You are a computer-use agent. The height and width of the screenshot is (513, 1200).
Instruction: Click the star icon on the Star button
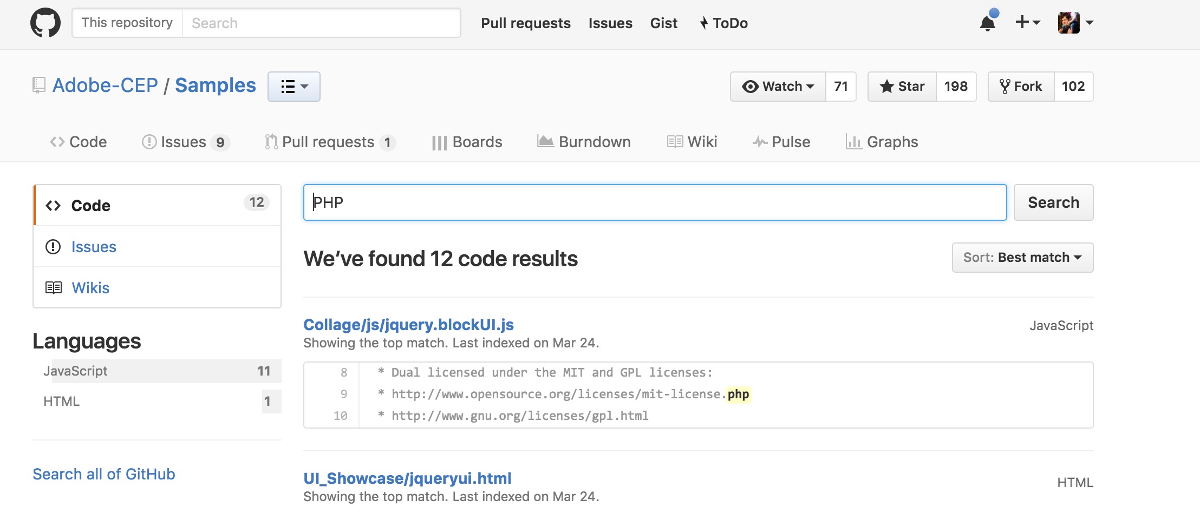pyautogui.click(x=886, y=87)
